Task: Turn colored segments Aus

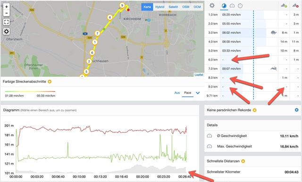Action: coord(177,93)
